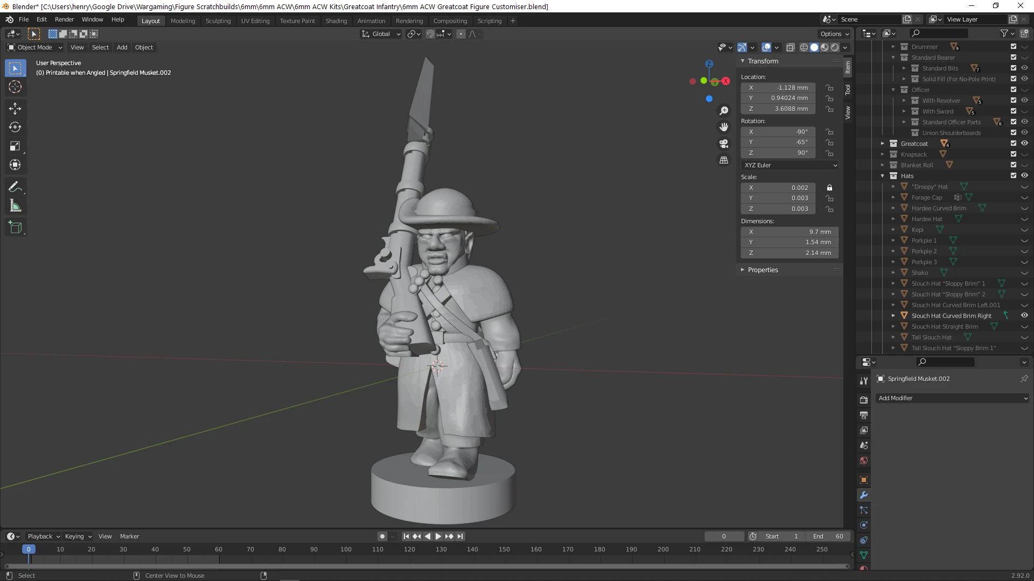The height and width of the screenshot is (581, 1034).
Task: Choose the Add Cube tool
Action: click(x=15, y=228)
